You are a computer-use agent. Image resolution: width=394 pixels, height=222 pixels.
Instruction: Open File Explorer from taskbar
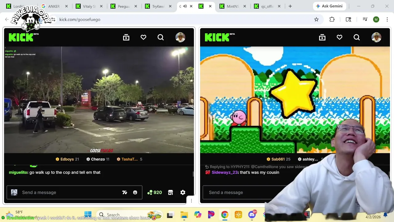(184, 215)
